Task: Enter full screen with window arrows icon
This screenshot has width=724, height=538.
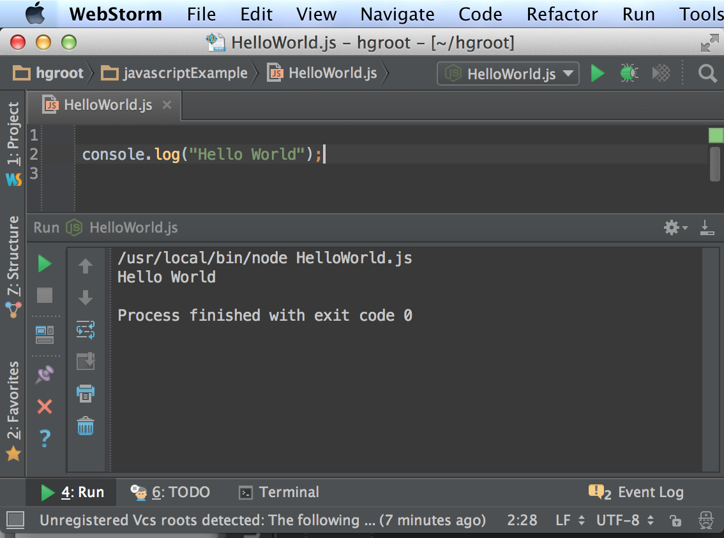Action: [709, 43]
